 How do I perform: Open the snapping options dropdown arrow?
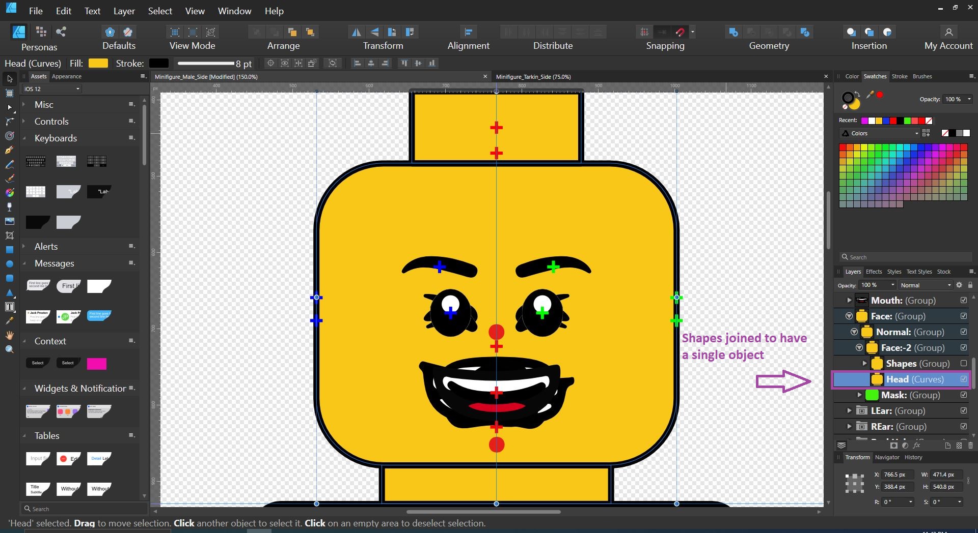tap(693, 32)
